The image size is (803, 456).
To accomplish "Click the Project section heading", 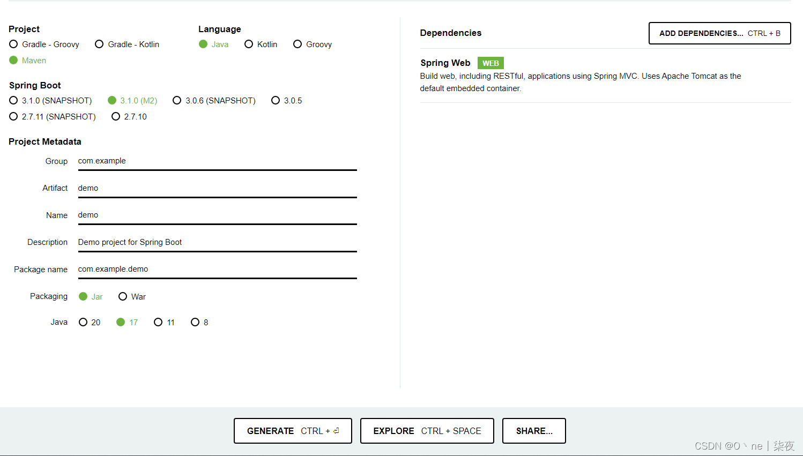I will pos(24,29).
